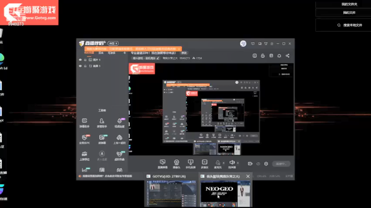
Task: Expand the arrow next to the speaker icon
Action: coord(238,163)
